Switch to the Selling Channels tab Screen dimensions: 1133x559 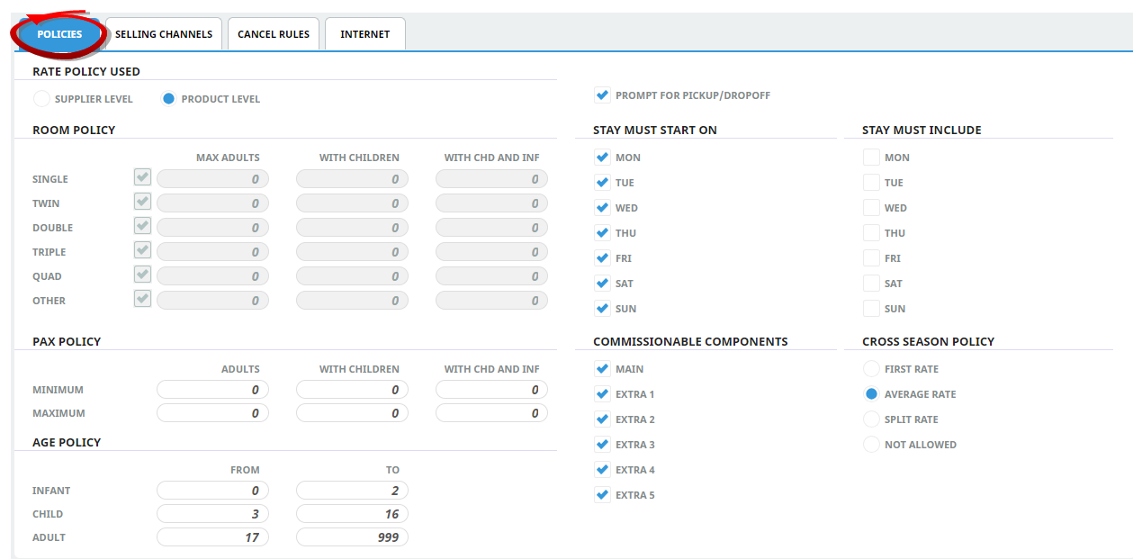click(164, 34)
